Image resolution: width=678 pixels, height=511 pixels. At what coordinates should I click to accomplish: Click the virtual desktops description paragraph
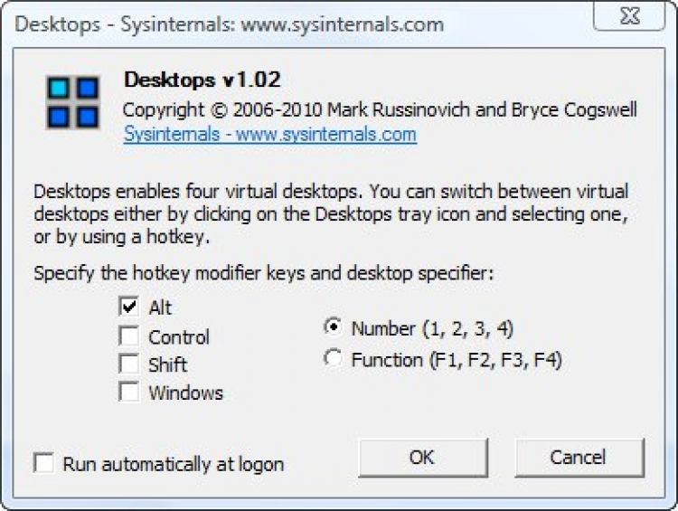pyautogui.click(x=330, y=214)
